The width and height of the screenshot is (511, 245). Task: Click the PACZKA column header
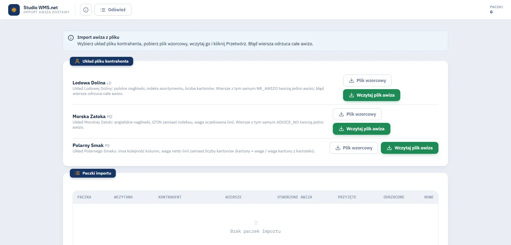pyautogui.click(x=84, y=197)
